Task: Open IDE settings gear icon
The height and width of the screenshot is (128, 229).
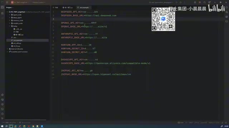Action: point(209,2)
